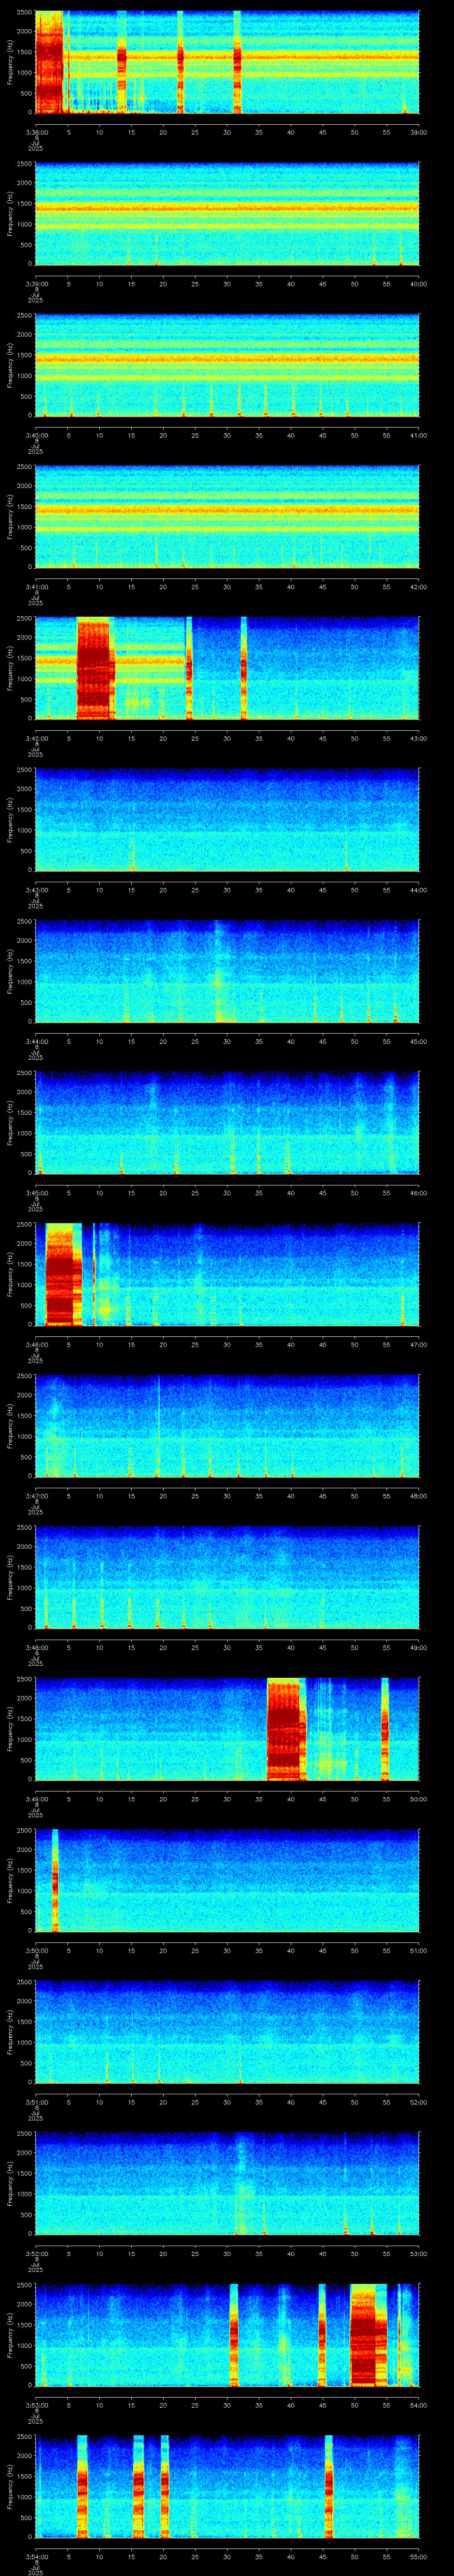Image resolution: width=454 pixels, height=2576 pixels.
Task: Select the spectrogram panel starting at 3:45:00
Action: (x=227, y=1123)
